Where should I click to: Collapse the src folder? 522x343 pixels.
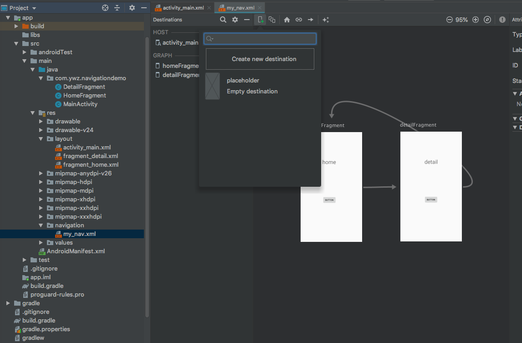tap(16, 44)
